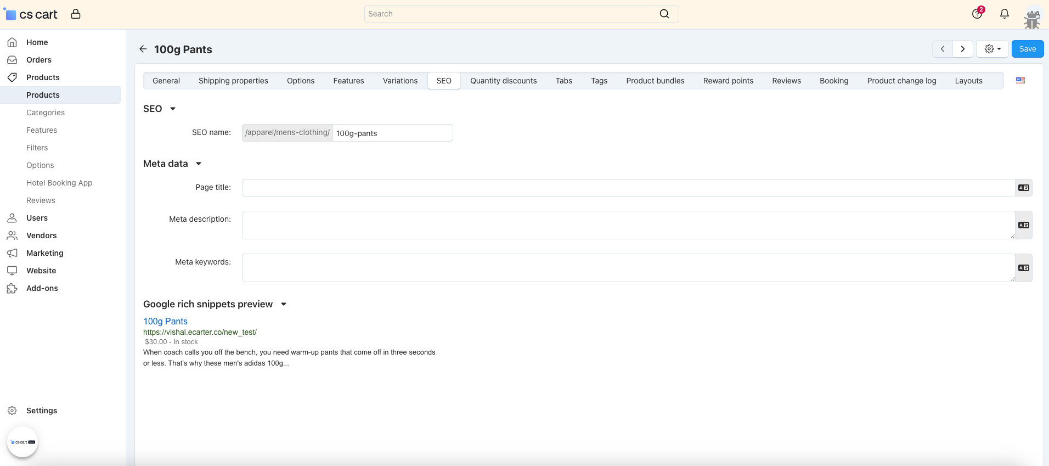Switch to the Layouts tab

(968, 81)
